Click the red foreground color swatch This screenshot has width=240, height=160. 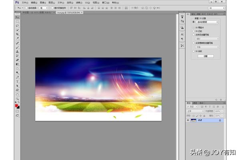[x=16, y=106]
